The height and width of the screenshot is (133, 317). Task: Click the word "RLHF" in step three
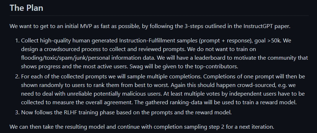point(71,112)
